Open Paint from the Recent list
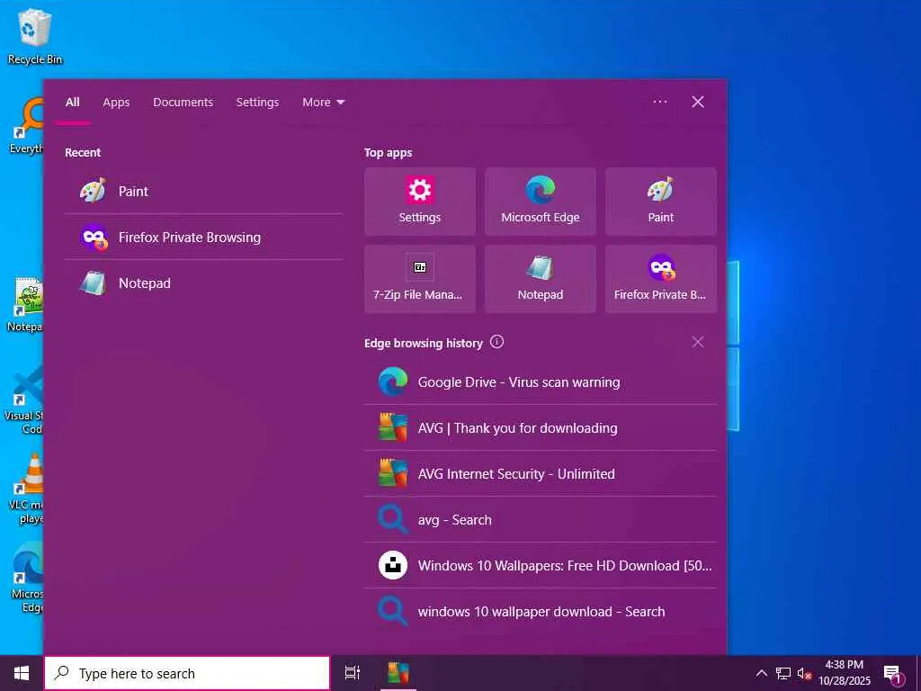This screenshot has height=691, width=921. click(203, 191)
